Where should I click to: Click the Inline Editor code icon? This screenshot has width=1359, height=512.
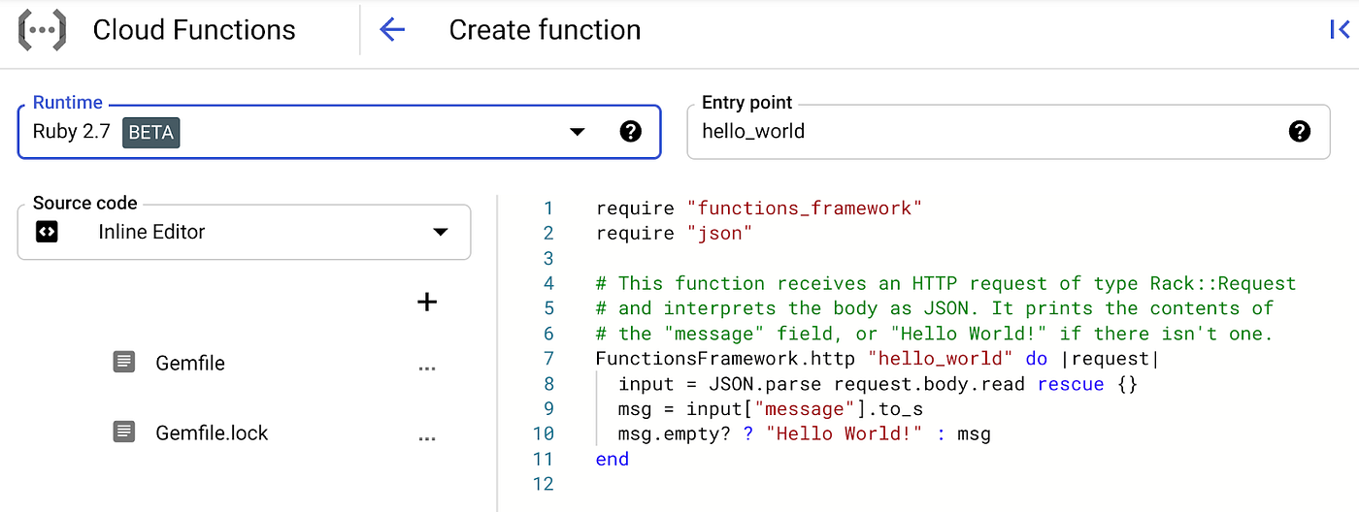point(47,232)
